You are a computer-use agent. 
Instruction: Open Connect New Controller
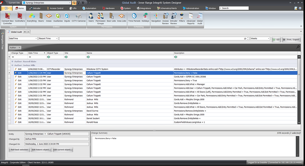tap(7, 19)
